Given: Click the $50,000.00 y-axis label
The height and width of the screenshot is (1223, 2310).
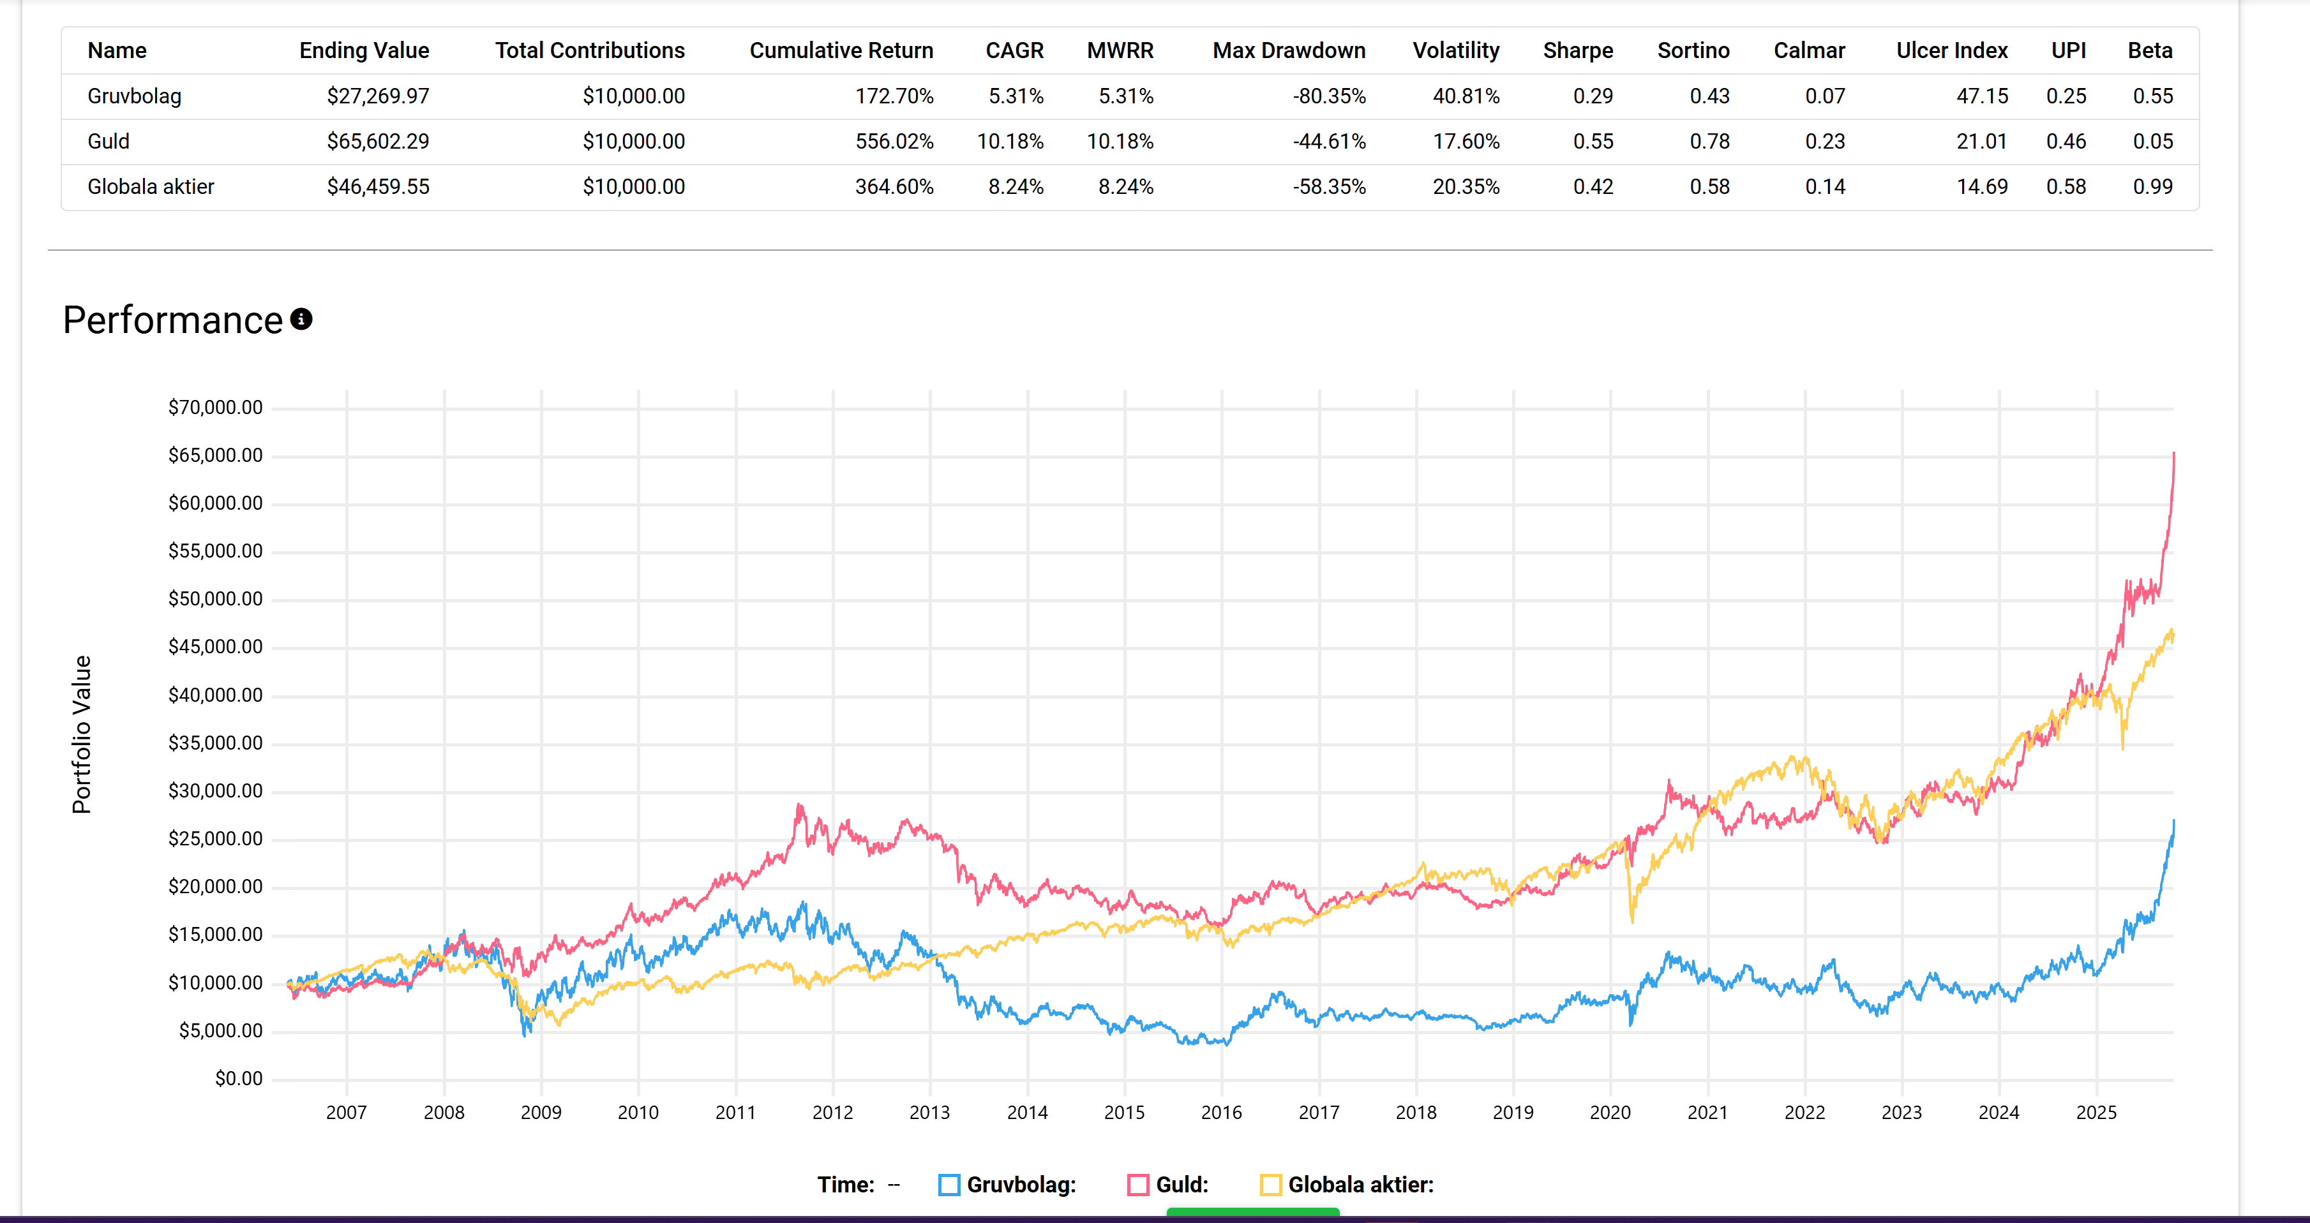Looking at the screenshot, I should [215, 598].
